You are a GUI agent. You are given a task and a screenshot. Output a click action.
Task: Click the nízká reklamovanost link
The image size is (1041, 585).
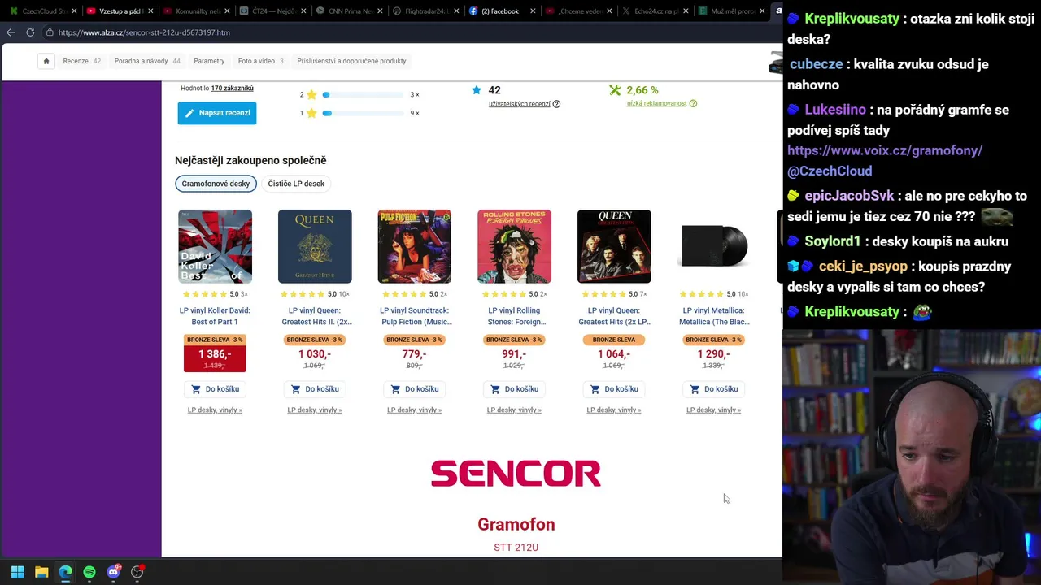[x=657, y=103]
